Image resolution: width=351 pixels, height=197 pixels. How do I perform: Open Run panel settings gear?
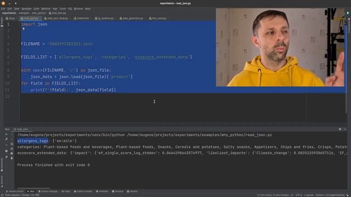click(340, 129)
